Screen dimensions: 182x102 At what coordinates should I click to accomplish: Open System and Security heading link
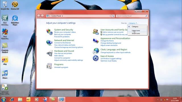click(64, 30)
